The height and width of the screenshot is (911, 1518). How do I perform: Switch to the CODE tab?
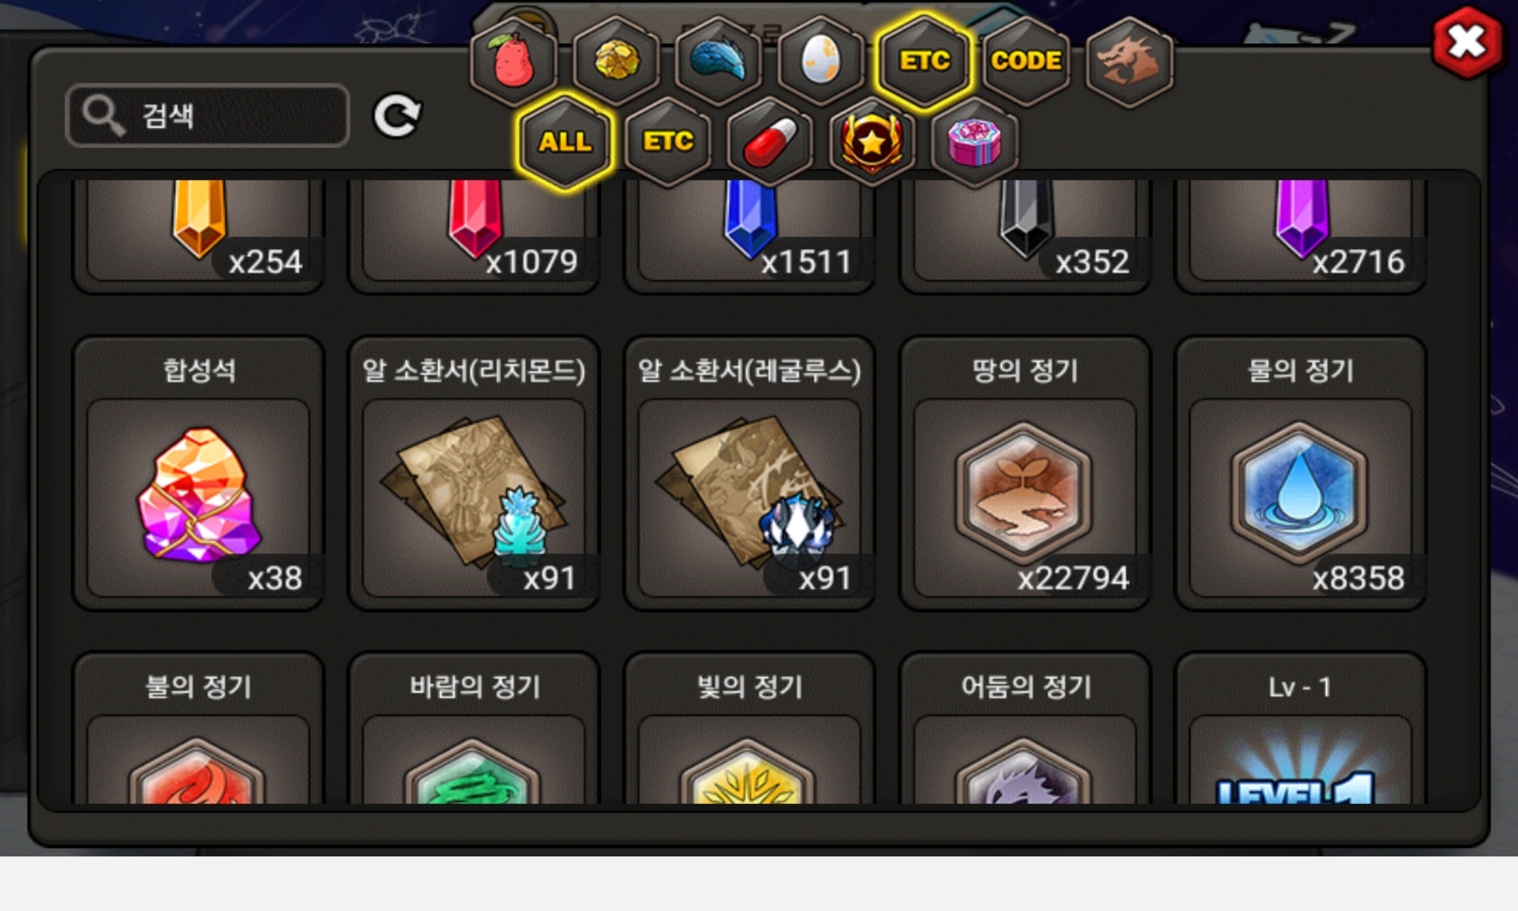[1026, 61]
